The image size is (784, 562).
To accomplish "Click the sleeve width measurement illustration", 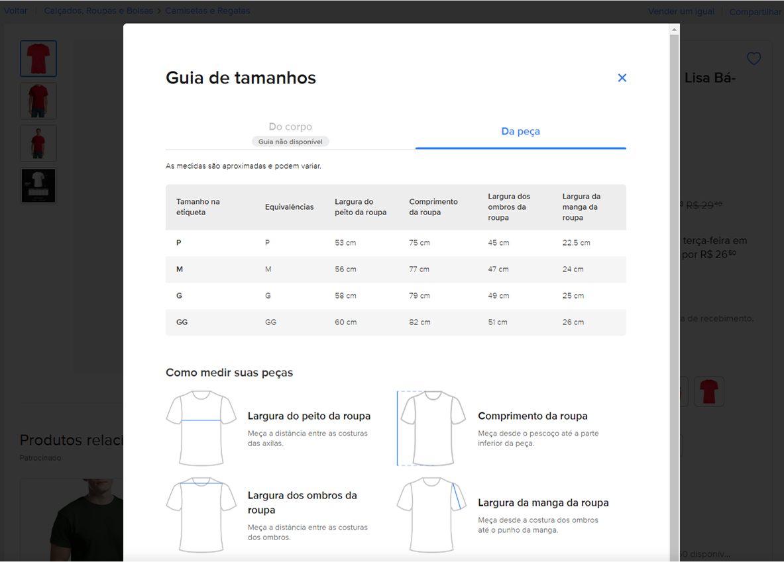I will [x=431, y=515].
